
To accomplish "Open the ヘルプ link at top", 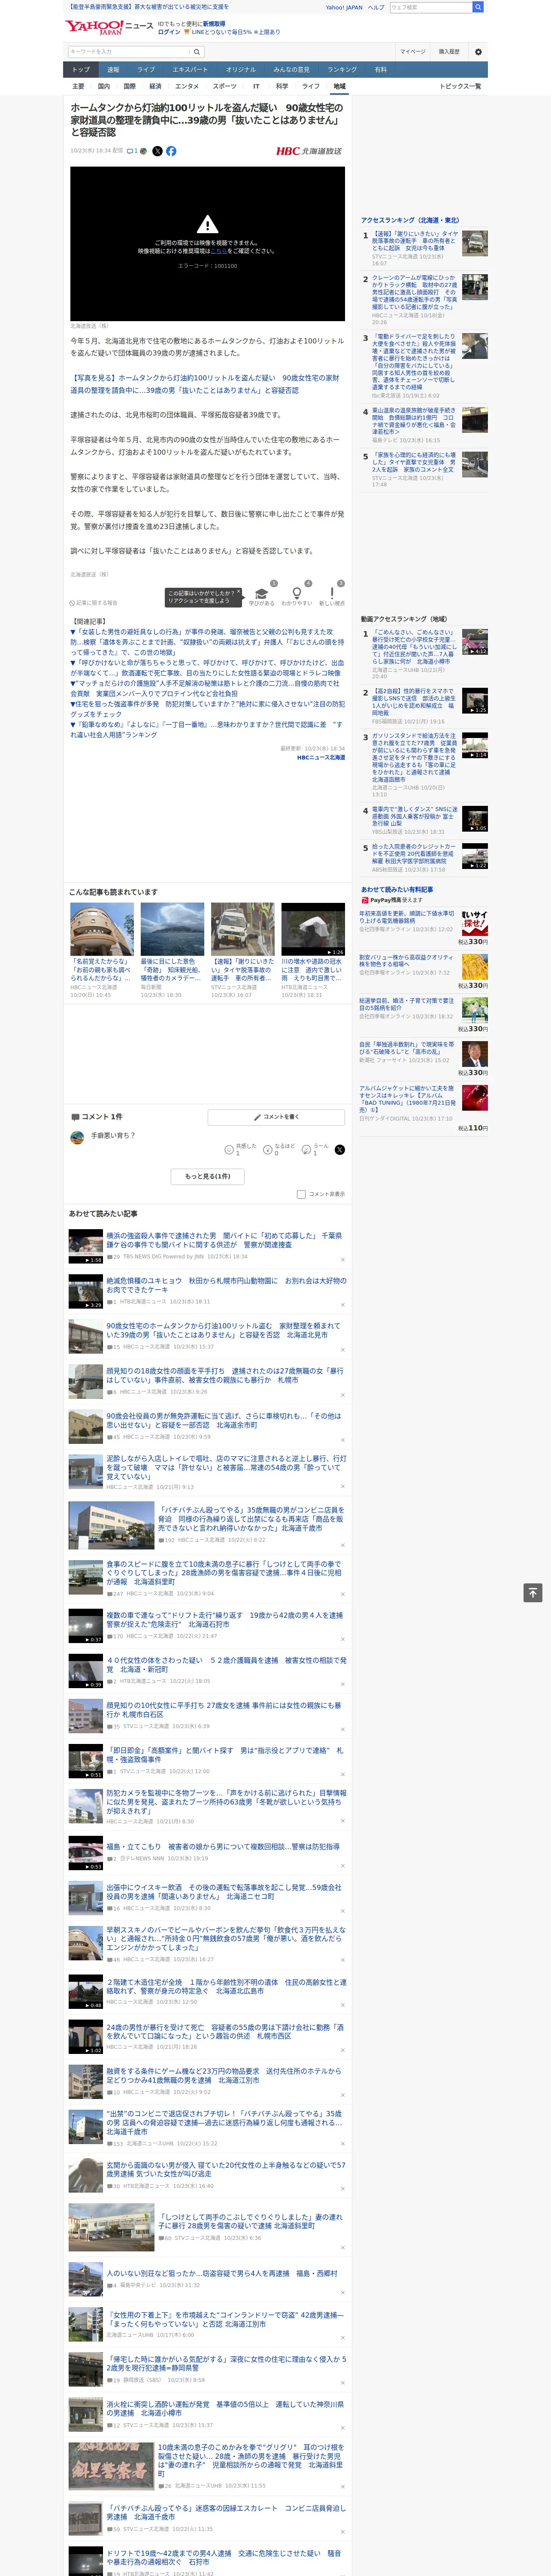I will pos(376,7).
